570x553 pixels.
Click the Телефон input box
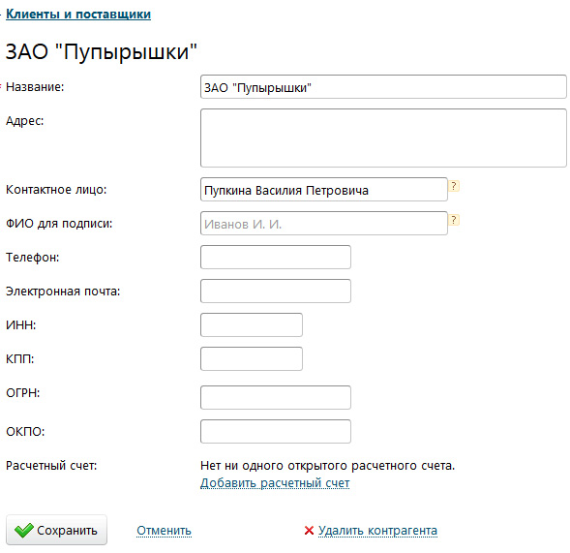276,258
